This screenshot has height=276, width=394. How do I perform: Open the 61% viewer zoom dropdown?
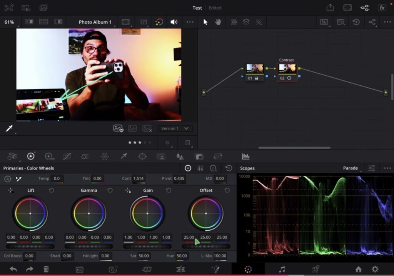(x=9, y=22)
